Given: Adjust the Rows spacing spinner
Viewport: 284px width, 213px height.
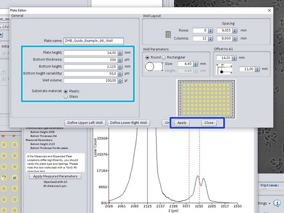Looking at the screenshot, I should click(235, 30).
